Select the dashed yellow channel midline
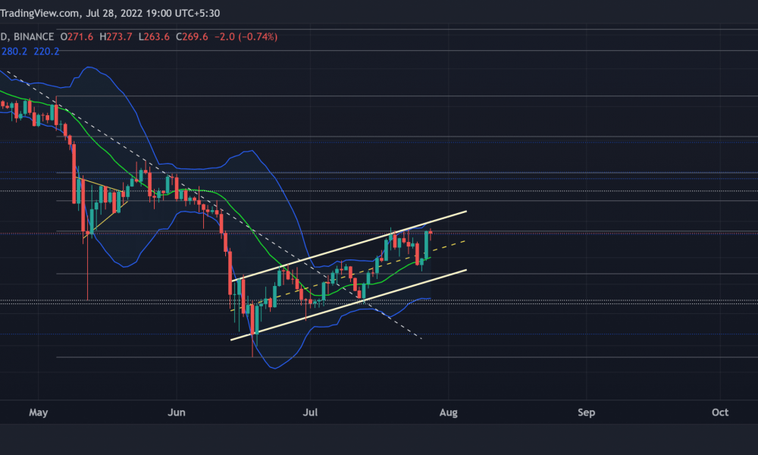This screenshot has width=758, height=455. point(348,275)
